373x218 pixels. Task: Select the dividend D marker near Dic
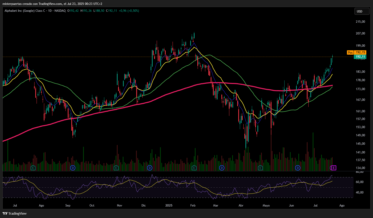[150, 168]
